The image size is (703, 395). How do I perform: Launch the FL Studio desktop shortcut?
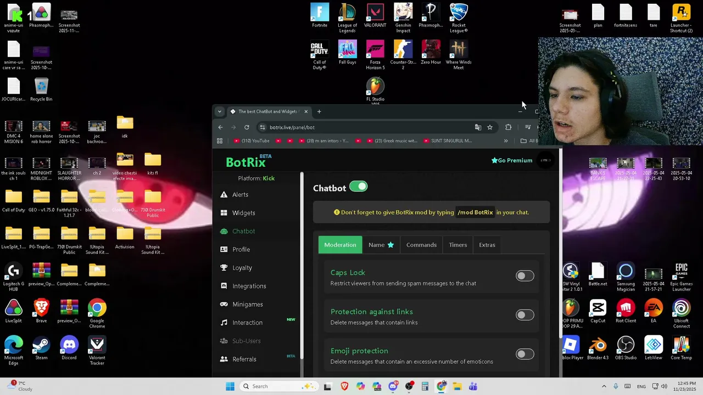coord(375,91)
